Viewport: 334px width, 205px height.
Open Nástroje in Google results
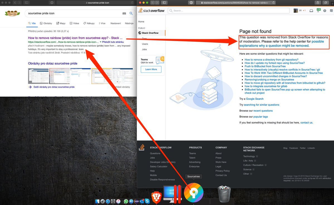[129, 23]
